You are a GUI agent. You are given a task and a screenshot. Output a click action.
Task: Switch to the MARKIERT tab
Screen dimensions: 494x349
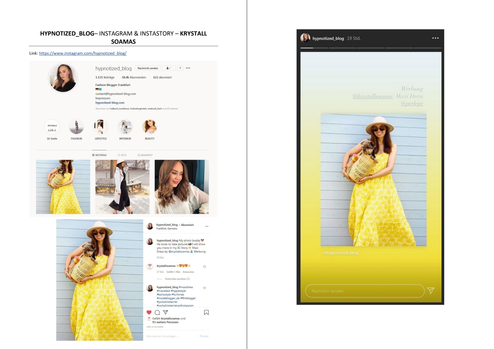145,155
